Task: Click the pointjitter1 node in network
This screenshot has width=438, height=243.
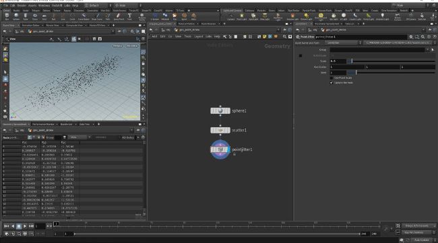Action: pyautogui.click(x=220, y=149)
